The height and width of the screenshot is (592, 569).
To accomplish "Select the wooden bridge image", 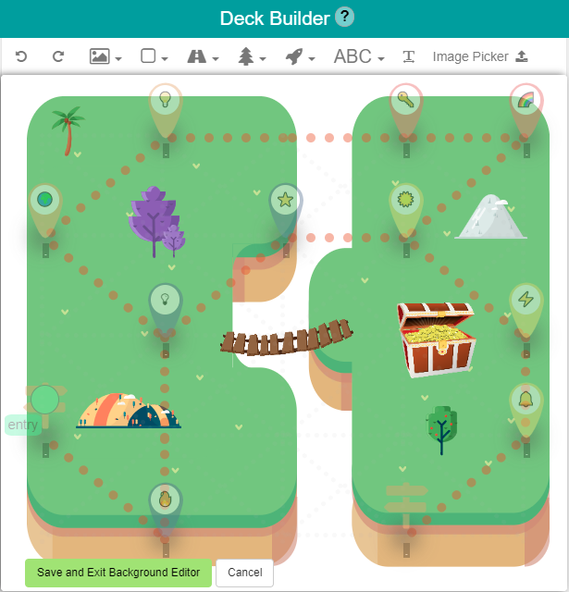I will [x=287, y=337].
